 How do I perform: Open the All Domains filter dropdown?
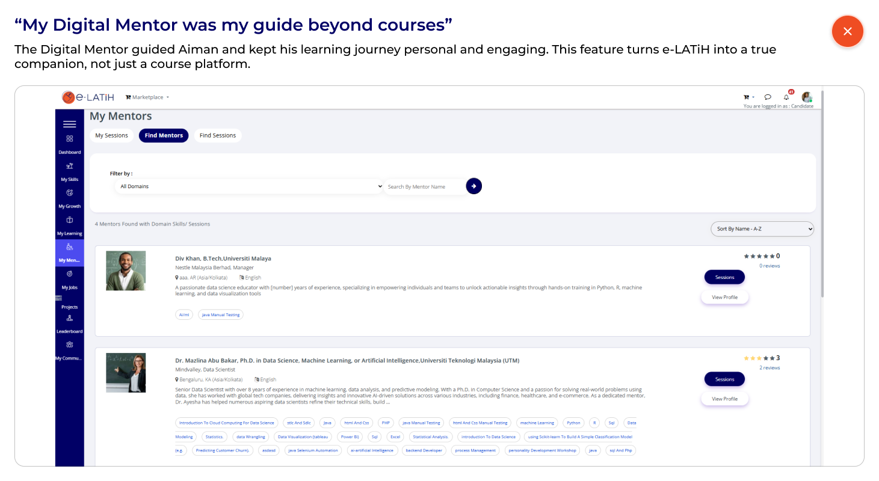pyautogui.click(x=249, y=186)
